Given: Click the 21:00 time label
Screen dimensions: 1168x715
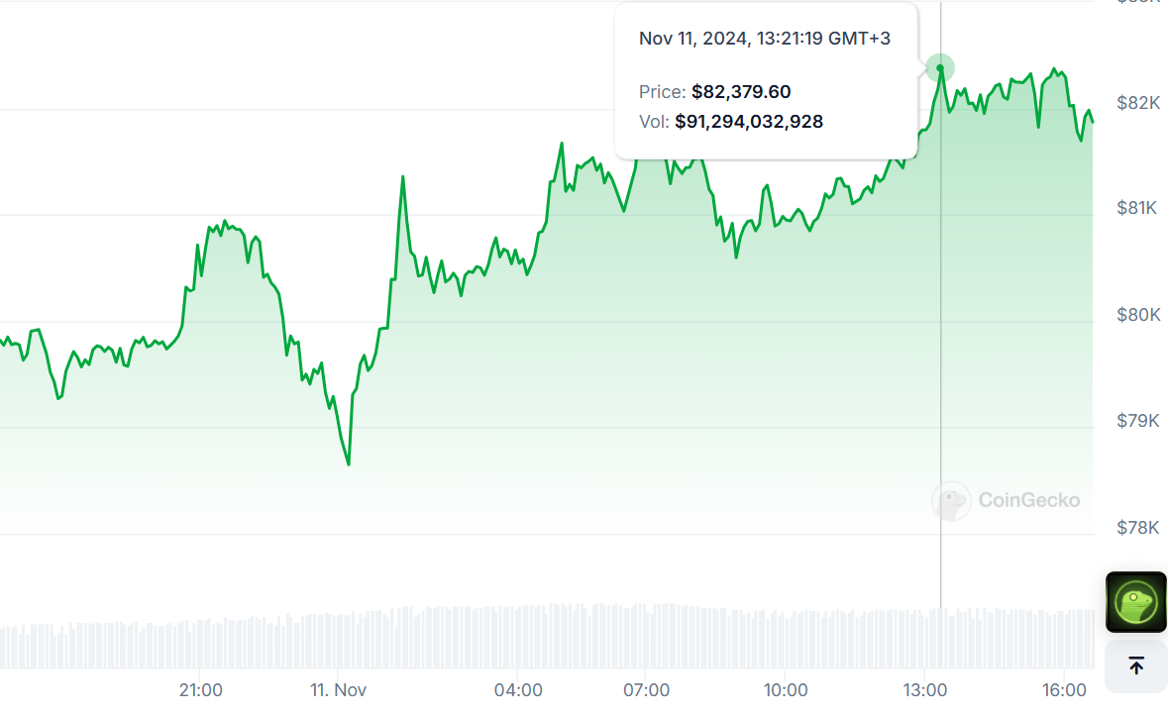Looking at the screenshot, I should click(x=201, y=688).
